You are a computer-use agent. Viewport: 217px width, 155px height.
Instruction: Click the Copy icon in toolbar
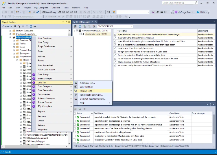coord(85,12)
